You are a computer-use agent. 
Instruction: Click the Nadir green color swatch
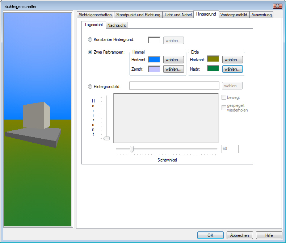tap(213, 68)
